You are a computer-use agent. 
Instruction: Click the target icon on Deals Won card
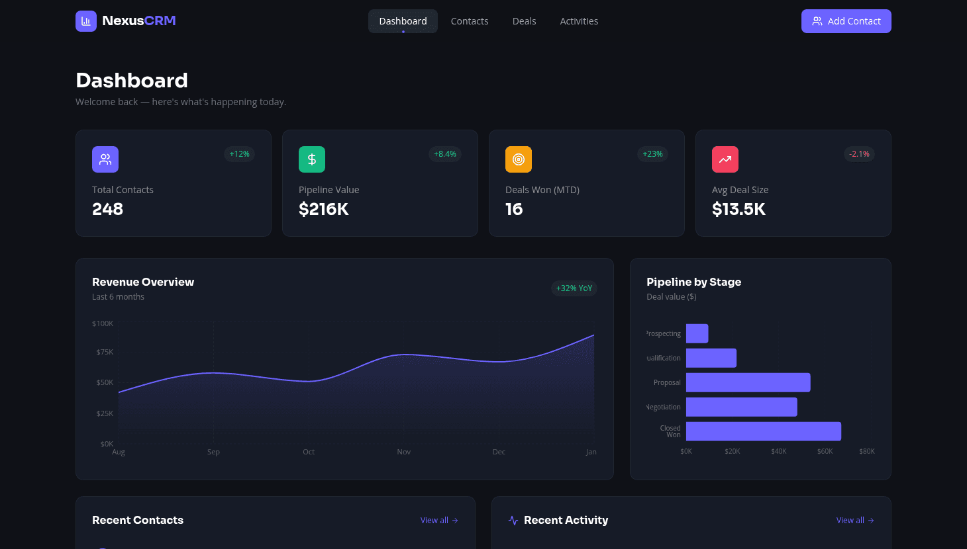(x=519, y=159)
